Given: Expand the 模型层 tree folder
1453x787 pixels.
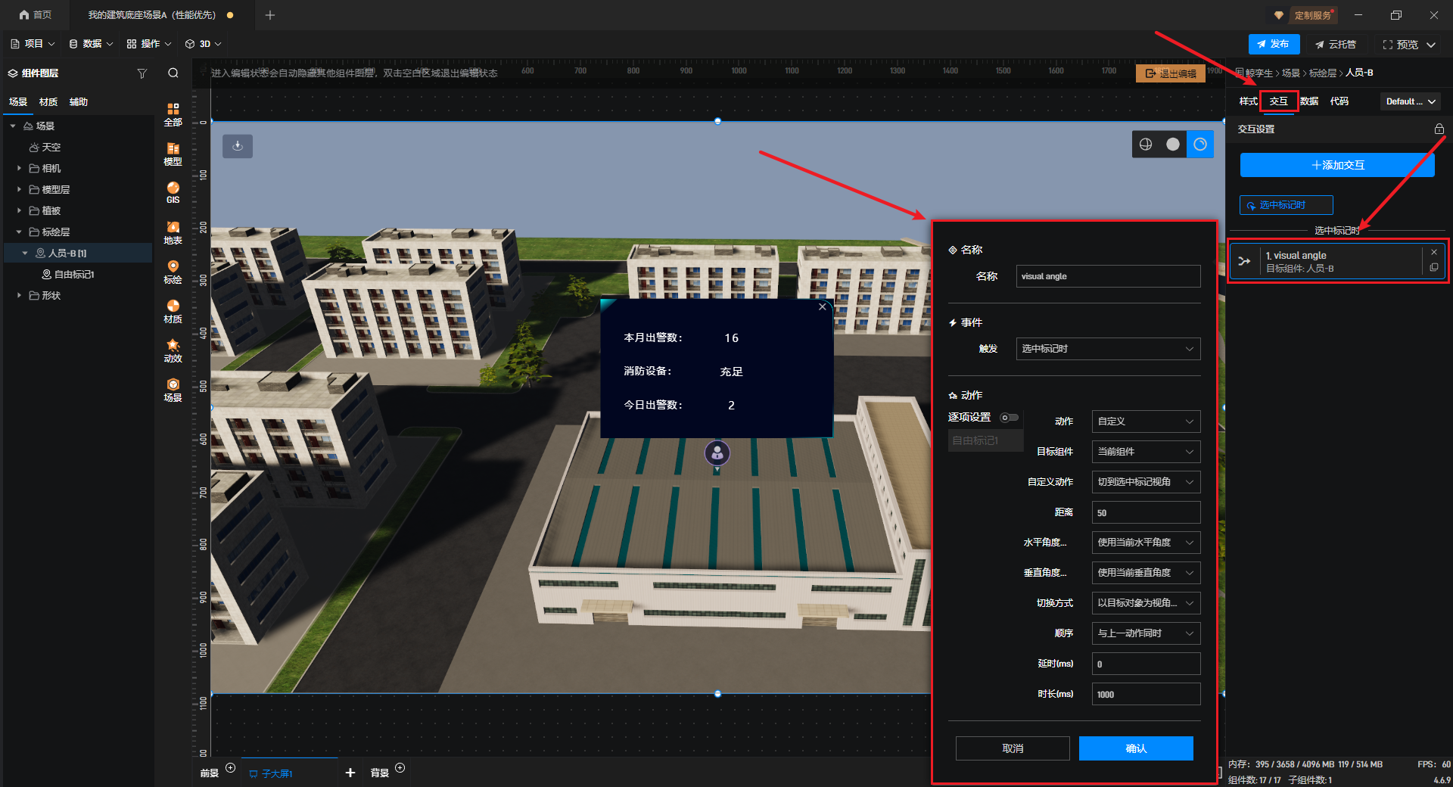Looking at the screenshot, I should [19, 190].
